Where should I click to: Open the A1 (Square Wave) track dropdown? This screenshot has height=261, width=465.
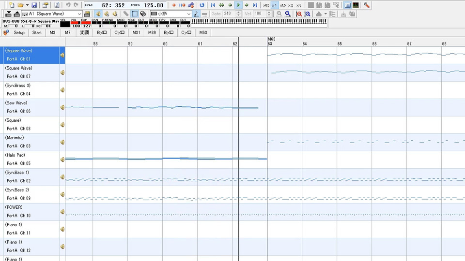[x=79, y=14]
